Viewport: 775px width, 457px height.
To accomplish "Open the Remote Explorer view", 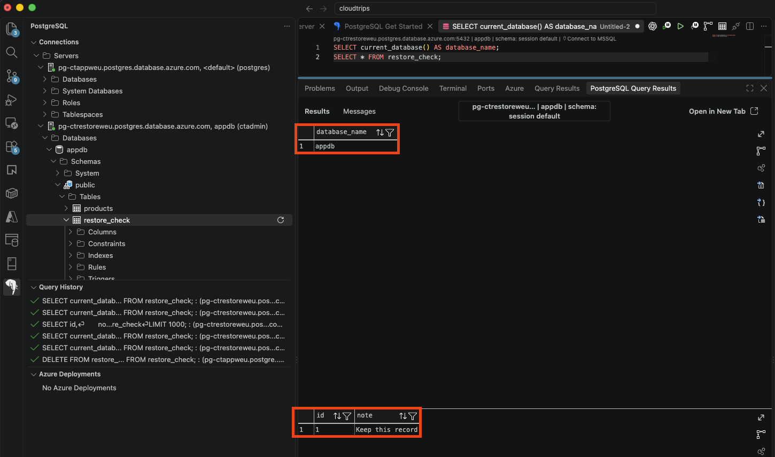I will tap(12, 123).
